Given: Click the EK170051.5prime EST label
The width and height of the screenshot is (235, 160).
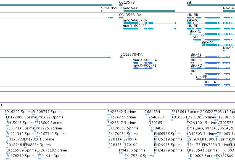Looking at the screenshot, I should [123, 134].
